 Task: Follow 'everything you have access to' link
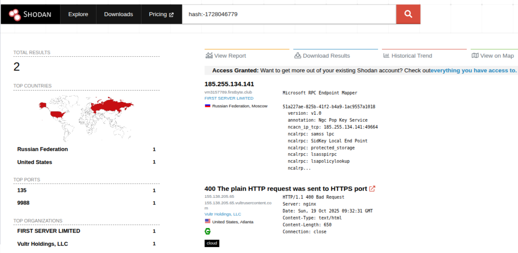coord(473,70)
